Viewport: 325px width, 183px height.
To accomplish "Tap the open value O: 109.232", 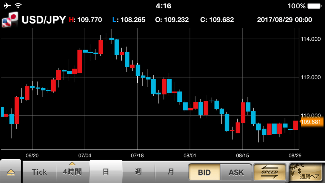I will click(x=172, y=20).
